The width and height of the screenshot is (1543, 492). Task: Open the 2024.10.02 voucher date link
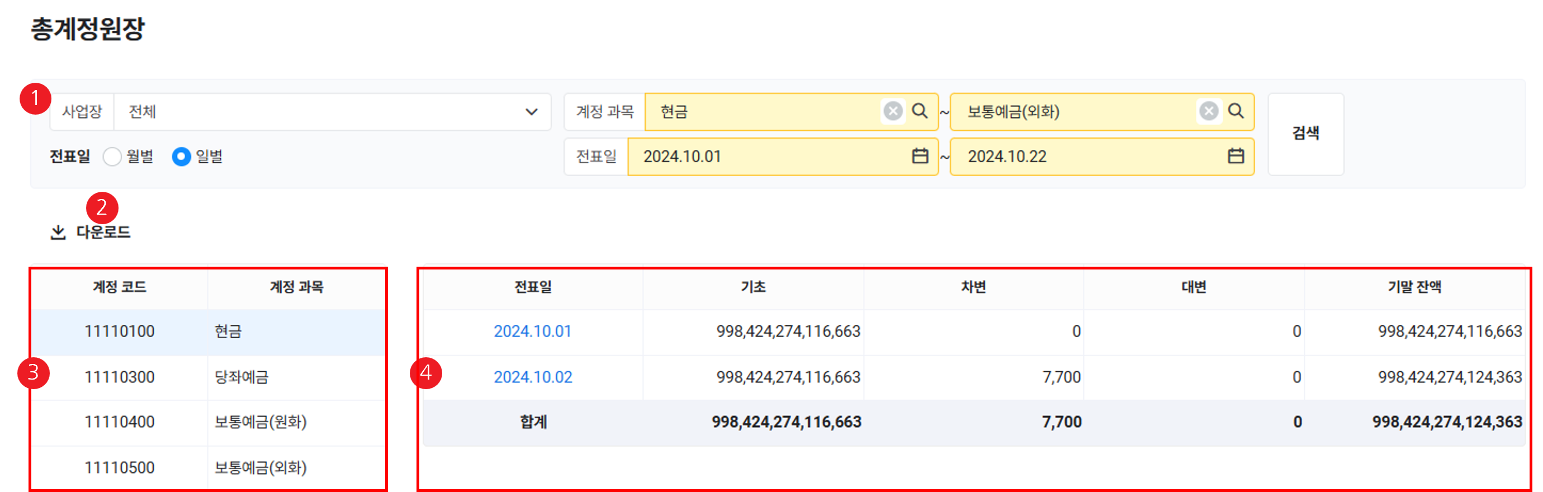(532, 377)
